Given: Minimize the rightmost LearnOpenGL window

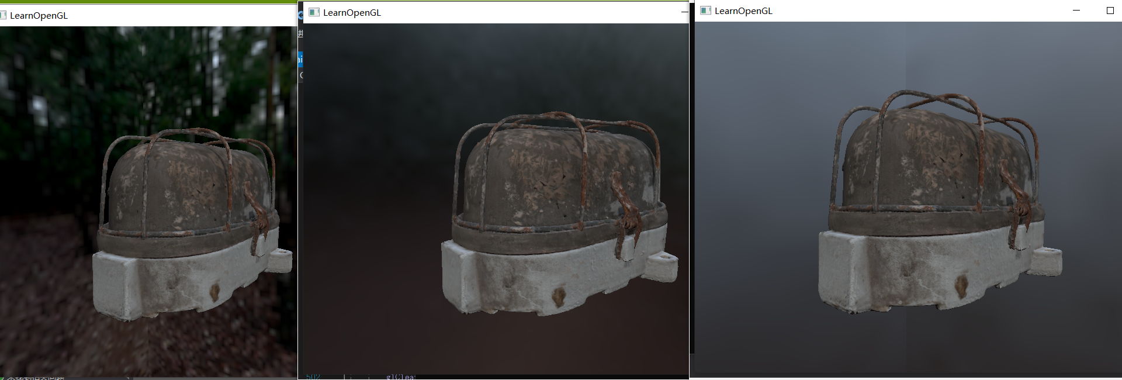Looking at the screenshot, I should (1076, 11).
